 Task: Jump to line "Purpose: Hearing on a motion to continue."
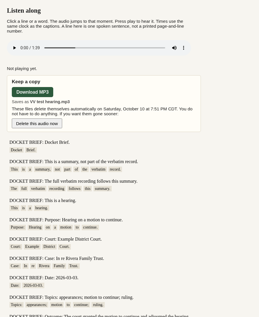(x=66, y=220)
